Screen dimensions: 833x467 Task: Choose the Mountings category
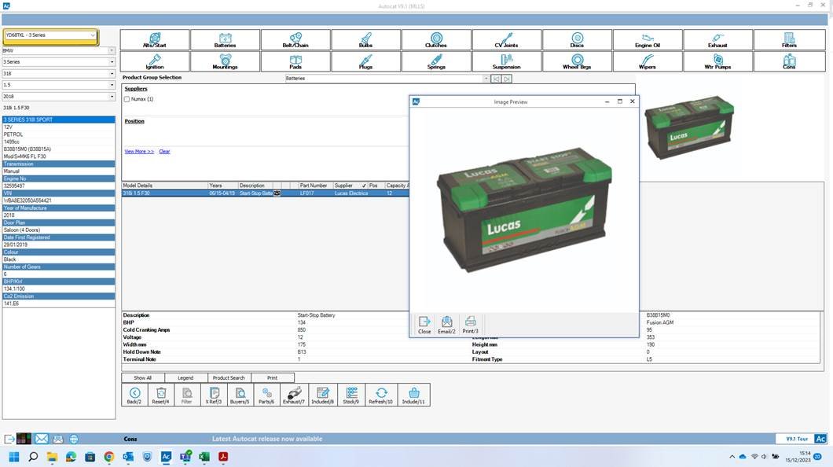226,61
